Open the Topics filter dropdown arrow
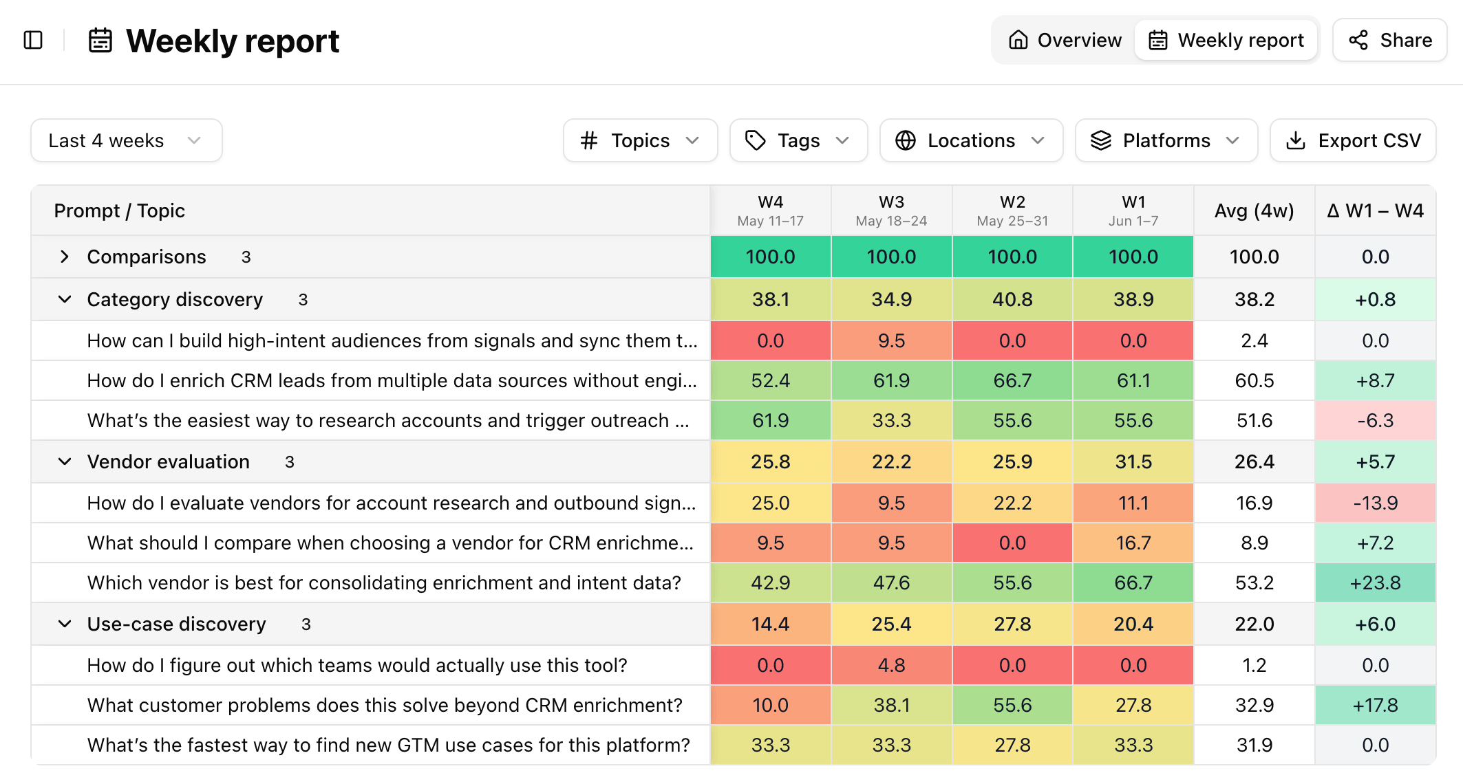 (692, 140)
